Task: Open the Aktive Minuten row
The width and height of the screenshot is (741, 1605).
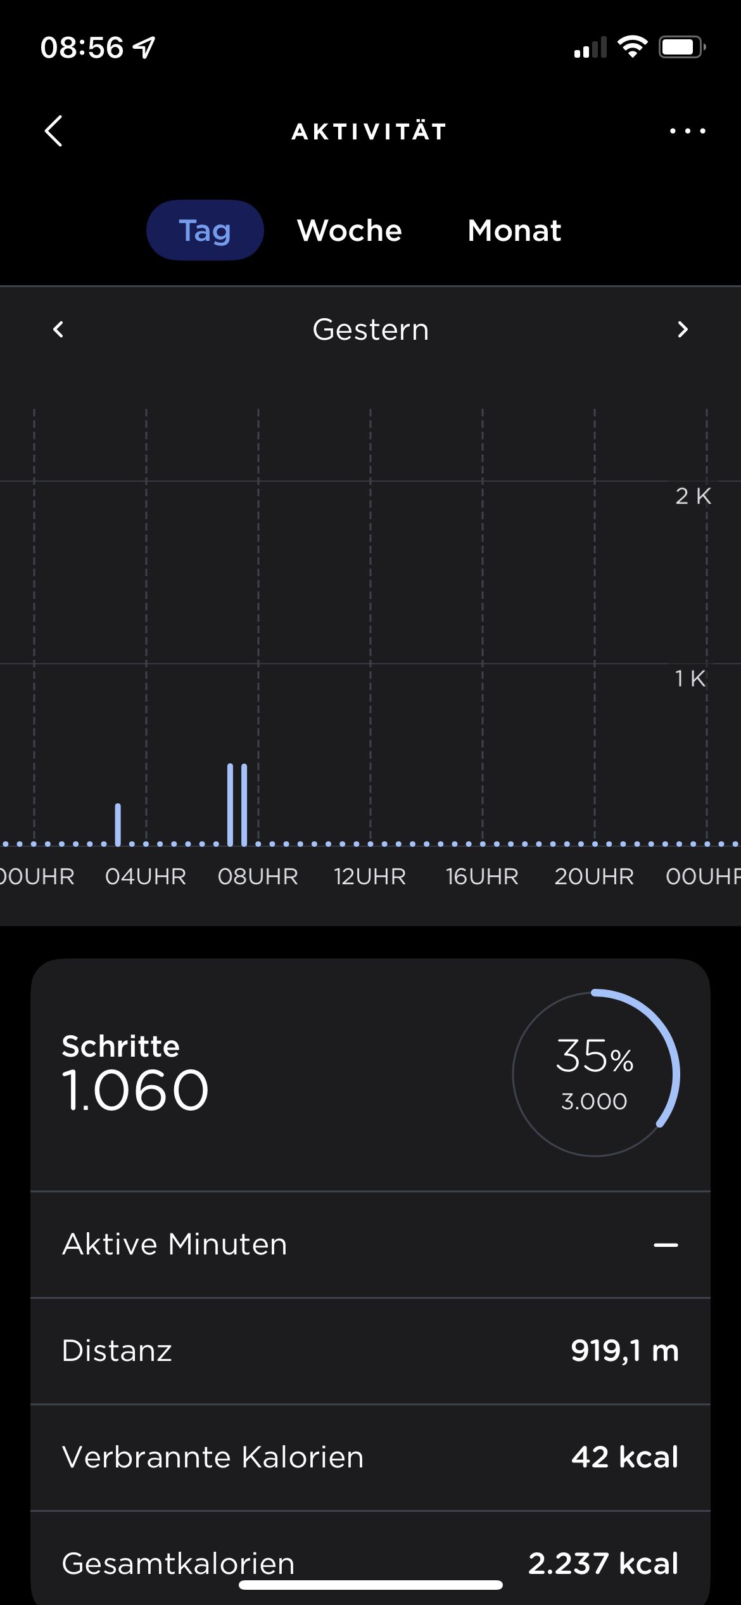Action: tap(370, 1244)
